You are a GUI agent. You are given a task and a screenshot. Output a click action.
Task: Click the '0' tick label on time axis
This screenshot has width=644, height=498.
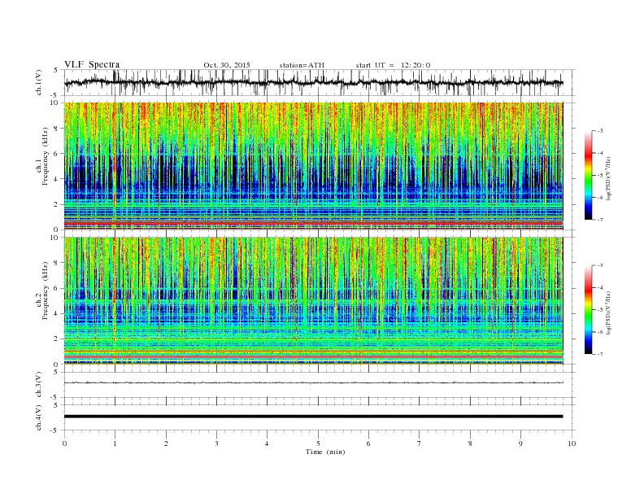[64, 443]
